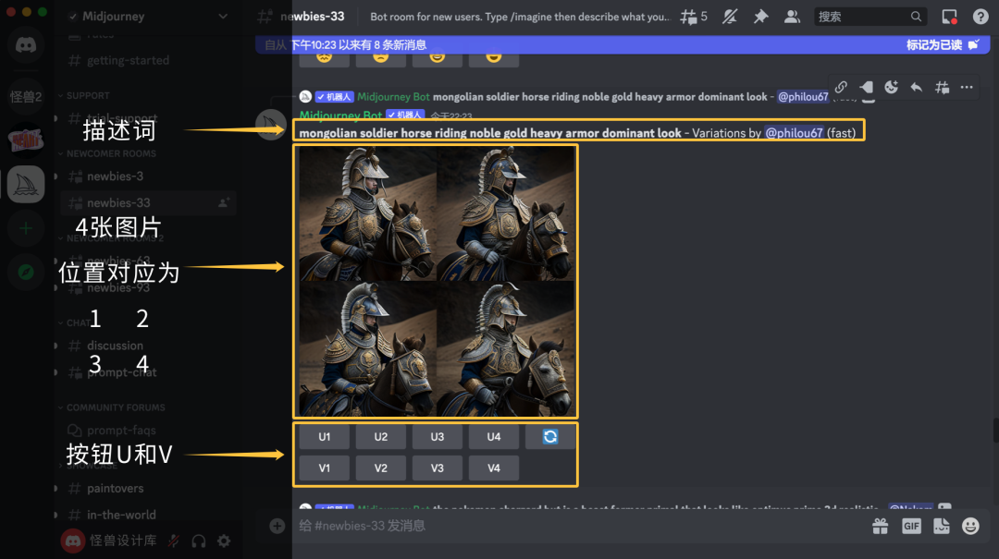Open the help question mark icon
The height and width of the screenshot is (559, 999).
(x=980, y=17)
